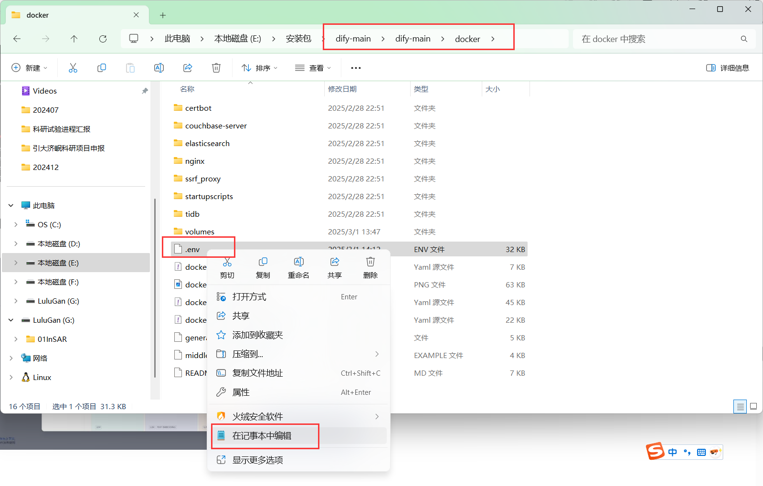The height and width of the screenshot is (486, 763).
Task: Cut the file using the toolbar scissors icon
Action: [x=73, y=68]
